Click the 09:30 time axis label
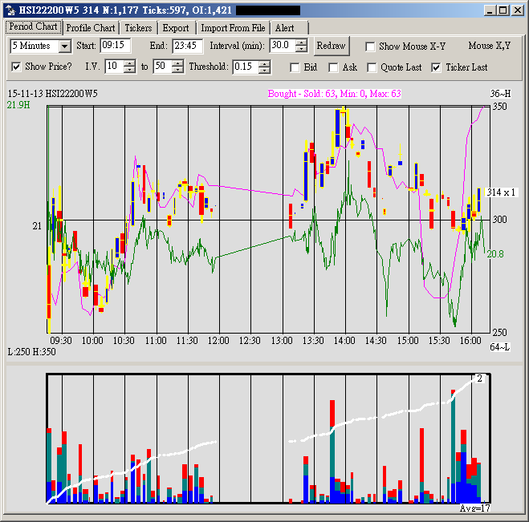The height and width of the screenshot is (522, 529). click(61, 341)
